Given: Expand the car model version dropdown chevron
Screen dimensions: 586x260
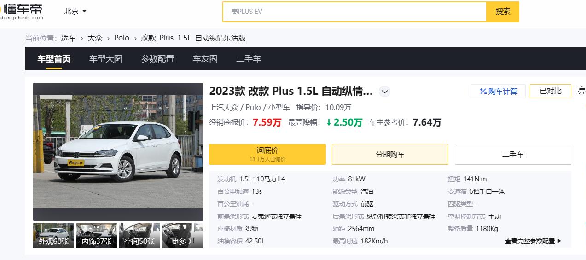Looking at the screenshot, I should (x=384, y=92).
